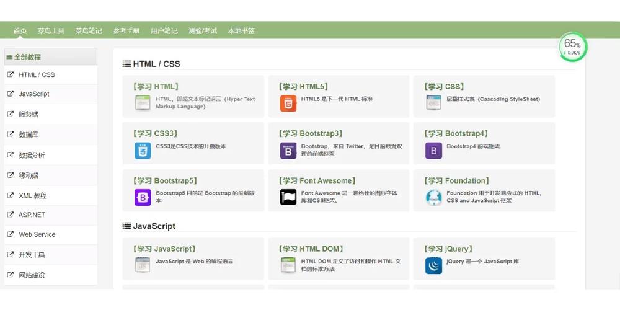
Task: Click the 'HTML5 是下一代 HTML 标准' description
Action: coord(337,99)
